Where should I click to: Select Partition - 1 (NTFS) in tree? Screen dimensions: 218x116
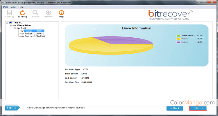[34, 31]
